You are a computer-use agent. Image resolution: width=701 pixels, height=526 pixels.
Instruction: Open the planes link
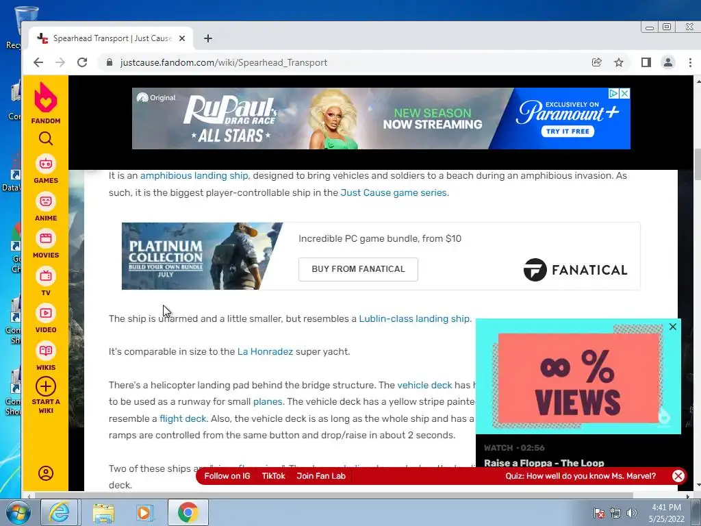click(x=268, y=401)
